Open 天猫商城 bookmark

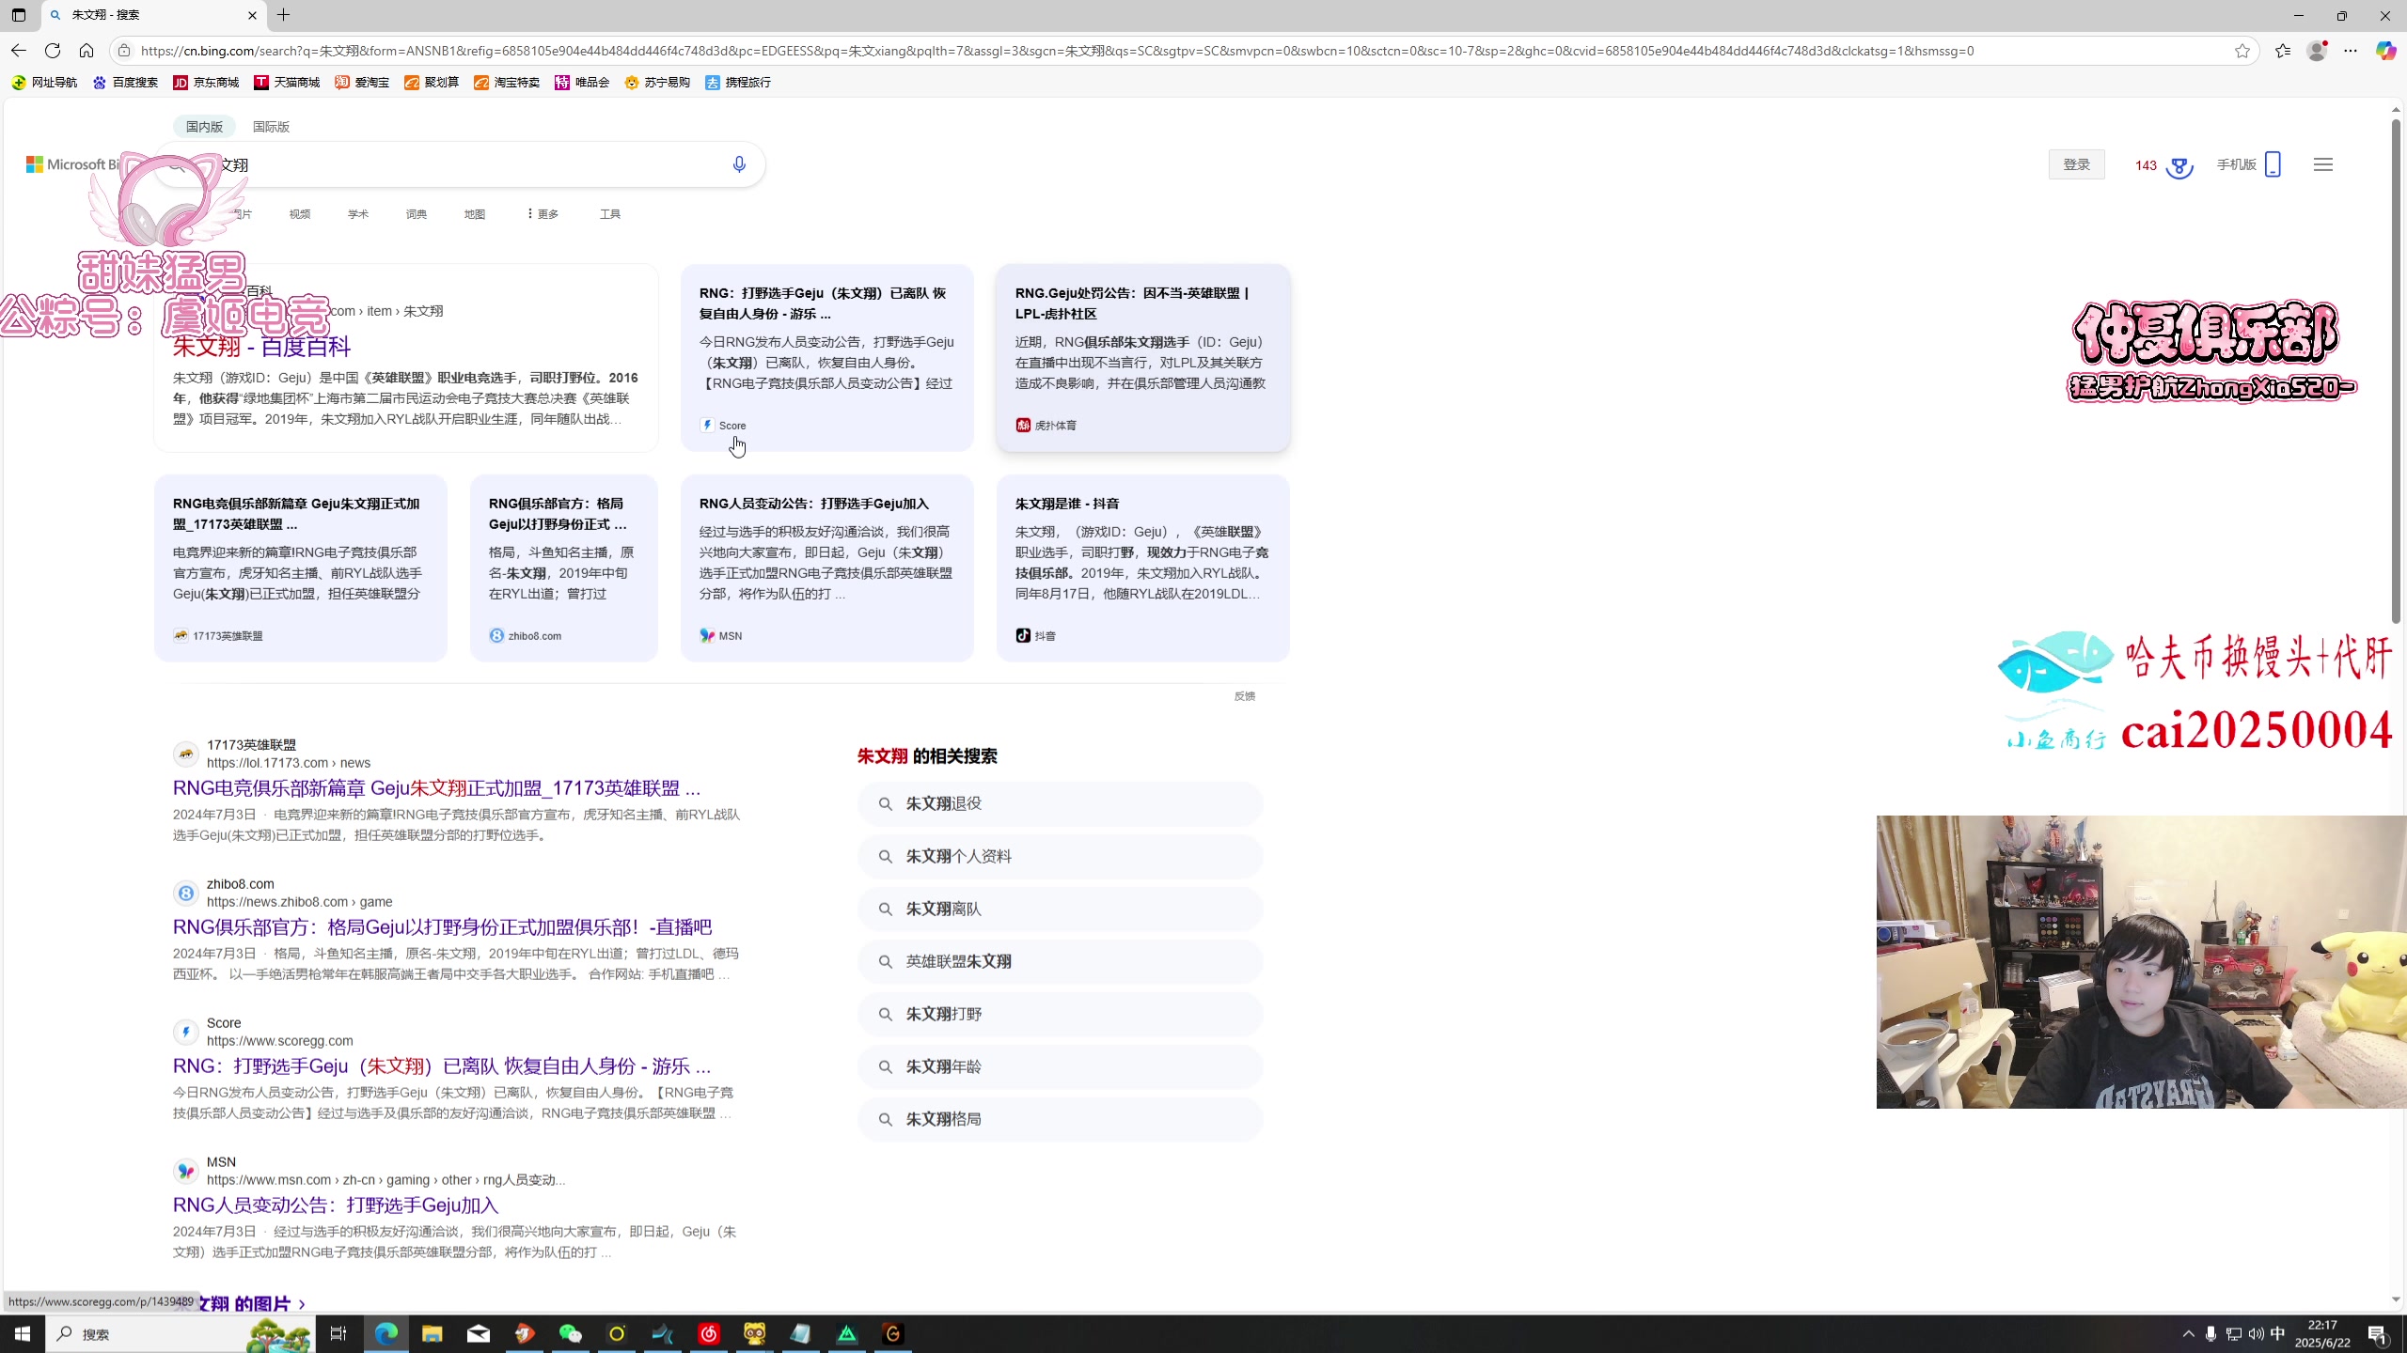point(287,83)
